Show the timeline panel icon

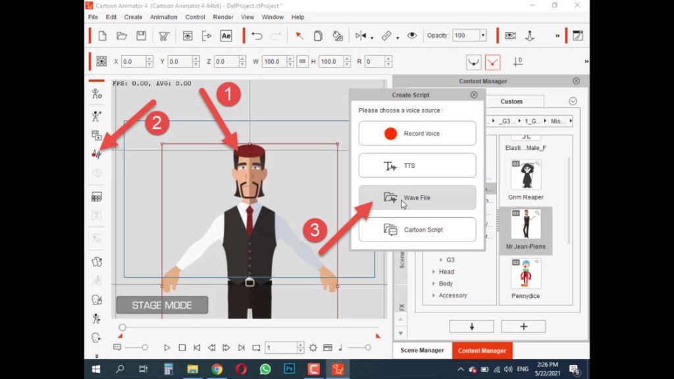click(328, 347)
